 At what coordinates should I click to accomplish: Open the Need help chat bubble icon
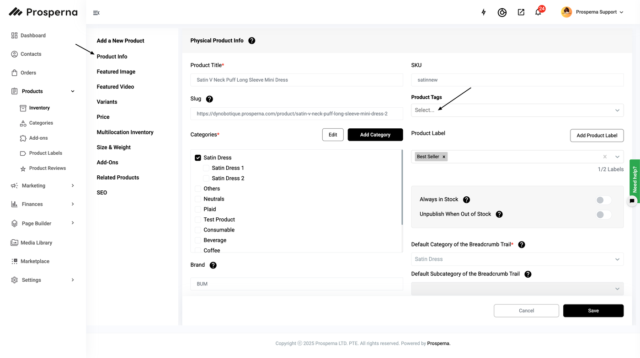pyautogui.click(x=632, y=200)
